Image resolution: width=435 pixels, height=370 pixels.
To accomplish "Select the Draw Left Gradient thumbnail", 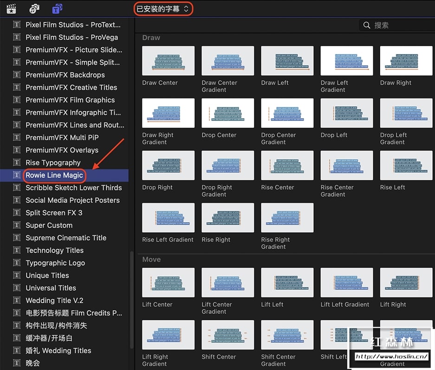I will pyautogui.click(x=347, y=61).
